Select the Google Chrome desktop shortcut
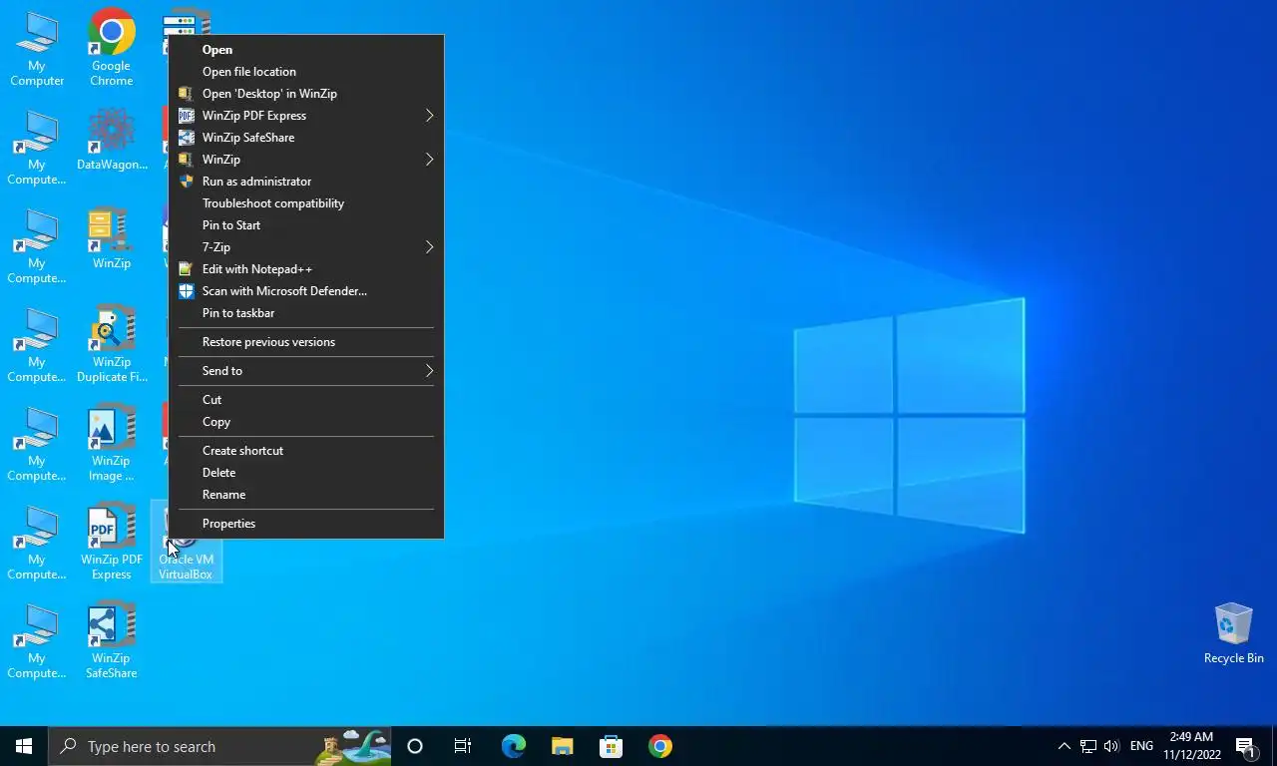The height and width of the screenshot is (766, 1277). click(111, 47)
